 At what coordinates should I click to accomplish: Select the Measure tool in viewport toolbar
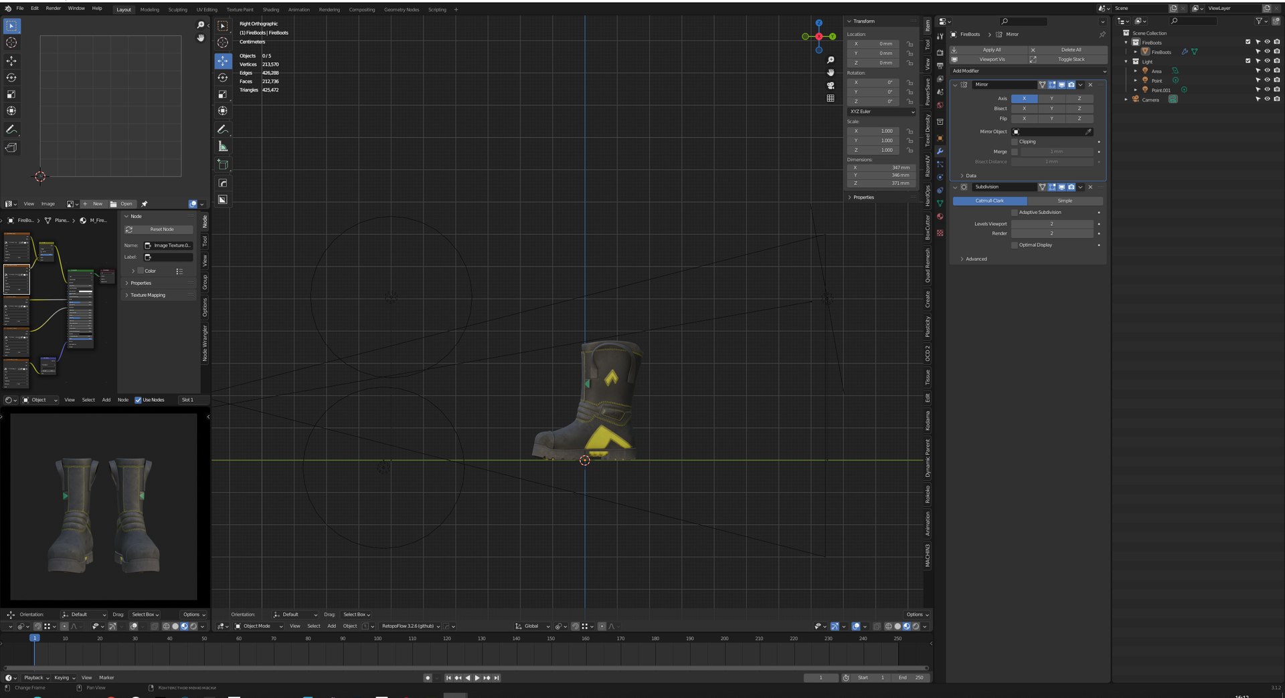tap(223, 146)
